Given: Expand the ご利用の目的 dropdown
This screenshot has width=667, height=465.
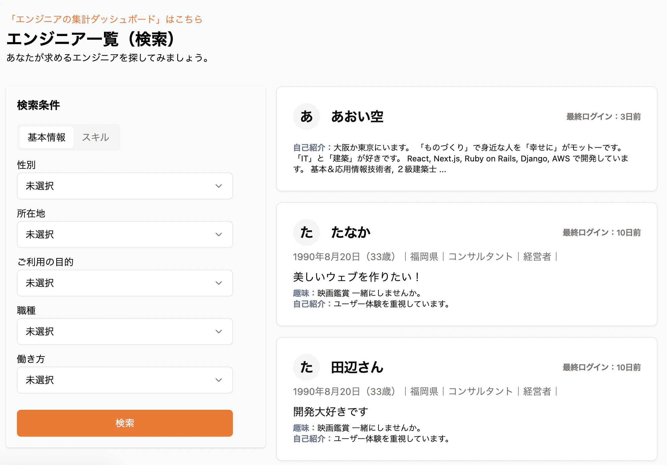Looking at the screenshot, I should (x=125, y=283).
